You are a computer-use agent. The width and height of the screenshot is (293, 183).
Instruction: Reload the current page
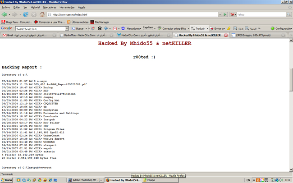click(26, 14)
